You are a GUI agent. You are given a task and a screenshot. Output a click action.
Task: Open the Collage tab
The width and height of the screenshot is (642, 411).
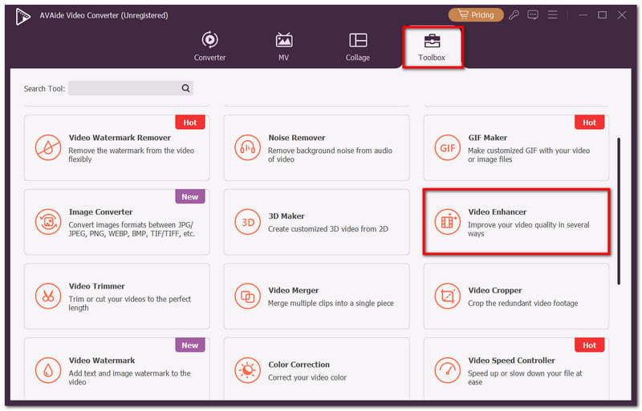tap(357, 46)
